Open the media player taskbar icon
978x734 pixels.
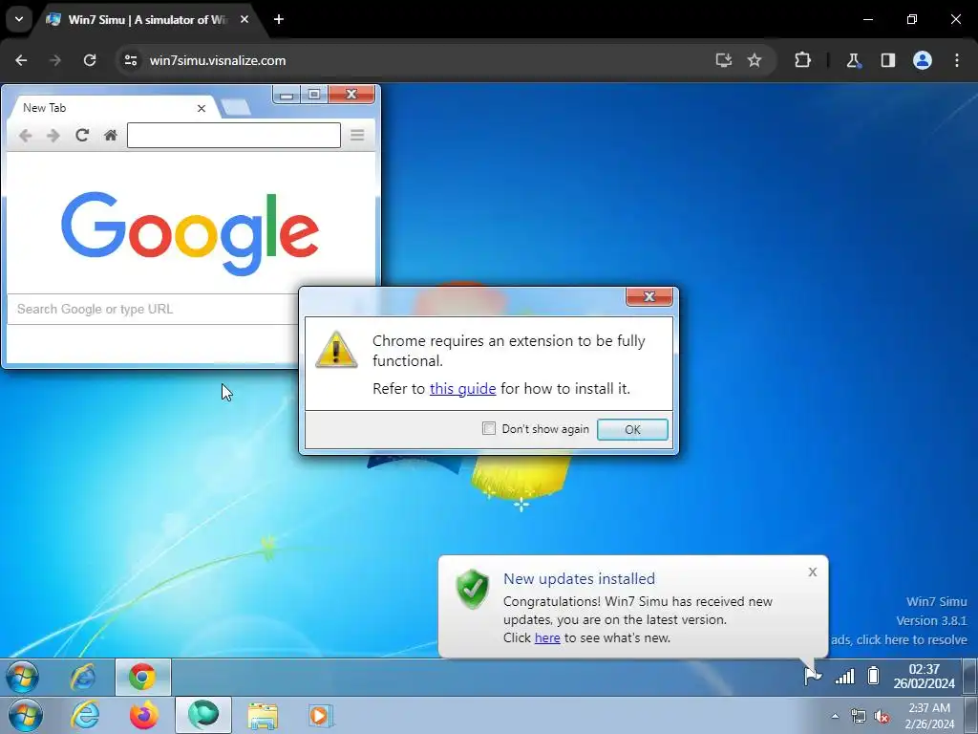coord(321,716)
